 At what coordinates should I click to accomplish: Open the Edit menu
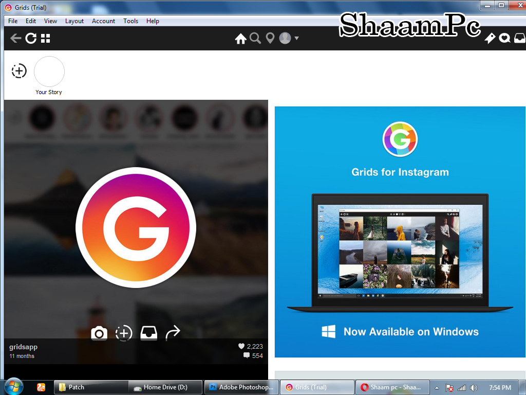(x=30, y=21)
